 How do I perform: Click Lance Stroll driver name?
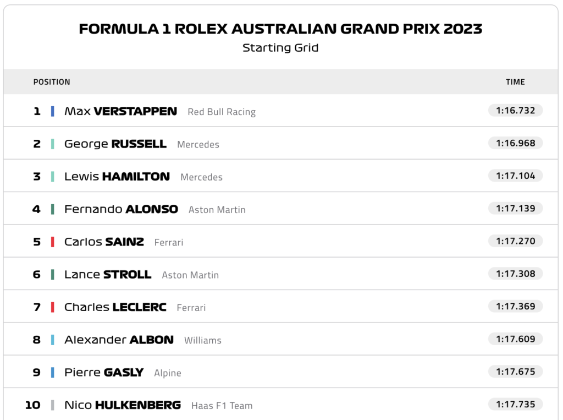click(107, 275)
